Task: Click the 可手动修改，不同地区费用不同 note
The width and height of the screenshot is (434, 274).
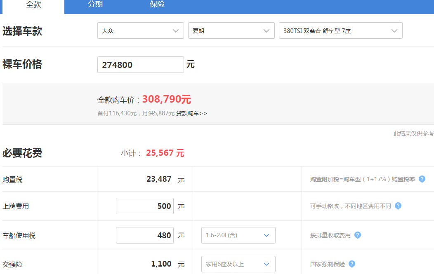Action: (351, 206)
